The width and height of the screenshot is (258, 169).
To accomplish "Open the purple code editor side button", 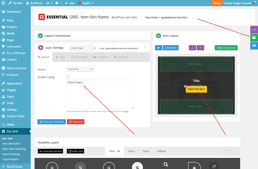I will (254, 30).
